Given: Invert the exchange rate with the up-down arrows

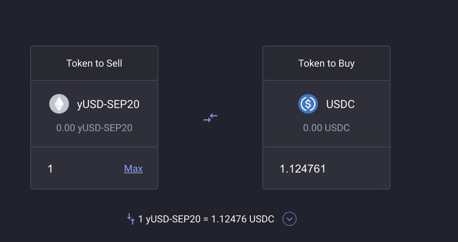Looking at the screenshot, I should click(131, 219).
